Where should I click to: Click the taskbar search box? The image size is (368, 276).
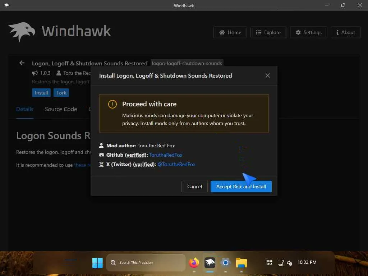coord(146,263)
